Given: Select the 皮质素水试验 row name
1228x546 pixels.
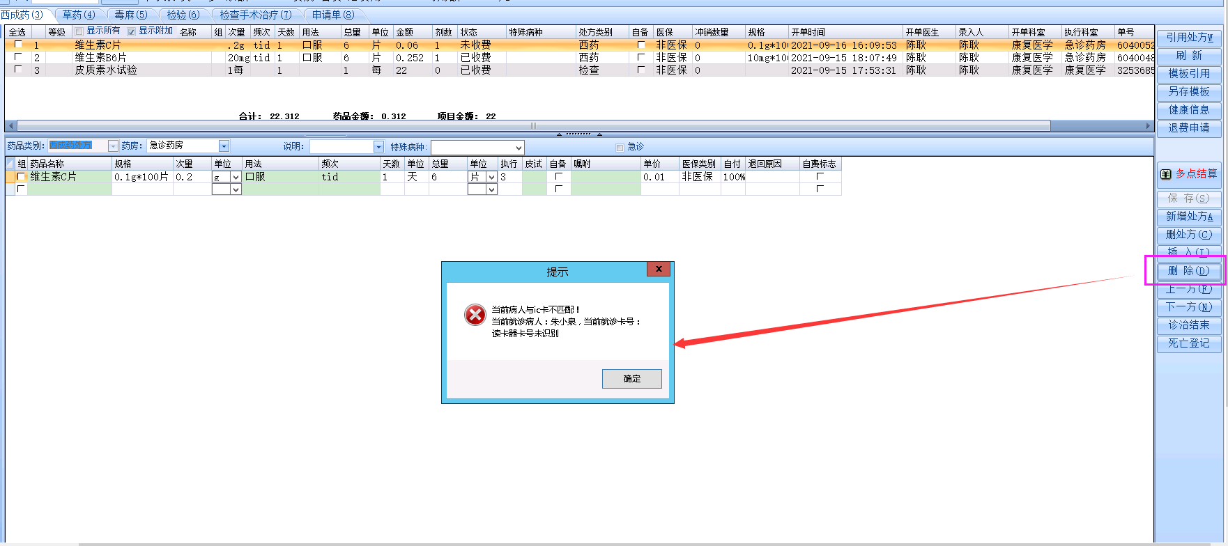Looking at the screenshot, I should coord(106,70).
